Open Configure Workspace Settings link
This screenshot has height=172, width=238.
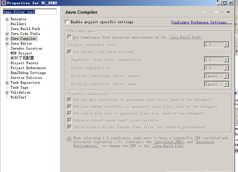(x=202, y=22)
